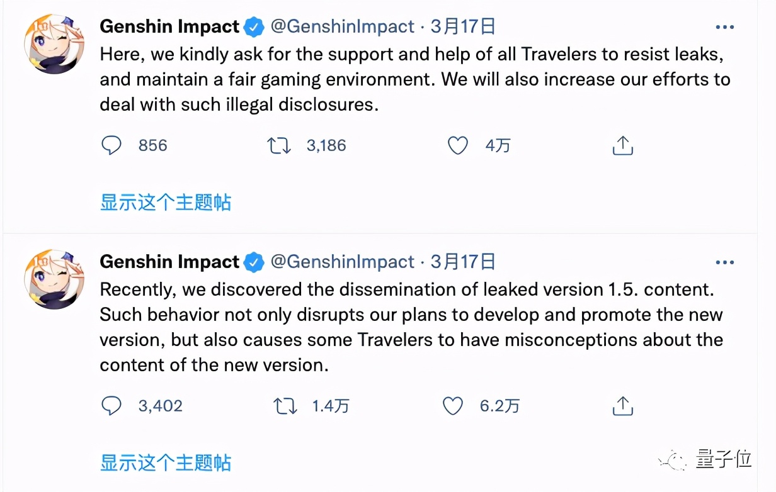
Task: Open the second 显示这个主题帖 thread link
Action: [166, 462]
